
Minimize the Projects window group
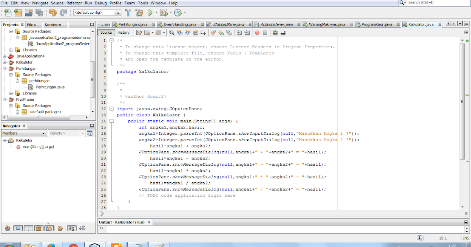pos(92,24)
